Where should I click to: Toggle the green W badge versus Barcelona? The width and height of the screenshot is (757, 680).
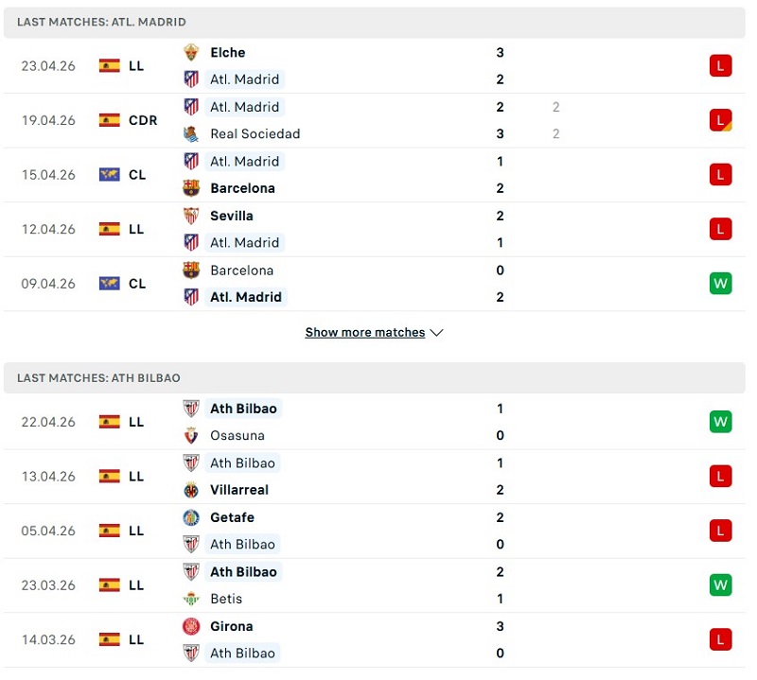click(x=720, y=283)
